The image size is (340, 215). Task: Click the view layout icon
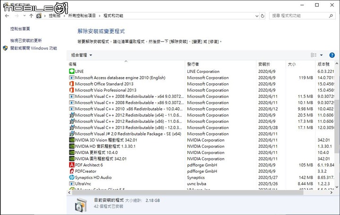tap(314, 55)
